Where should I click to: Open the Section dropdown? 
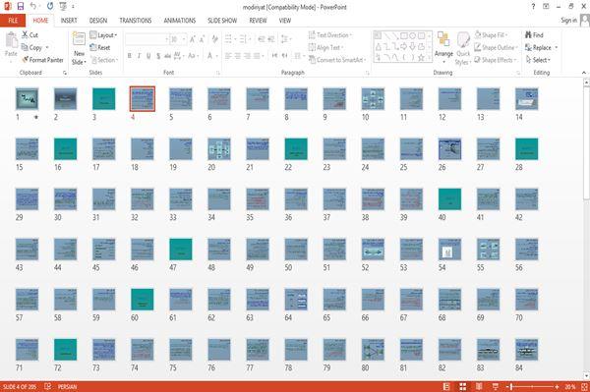(104, 60)
